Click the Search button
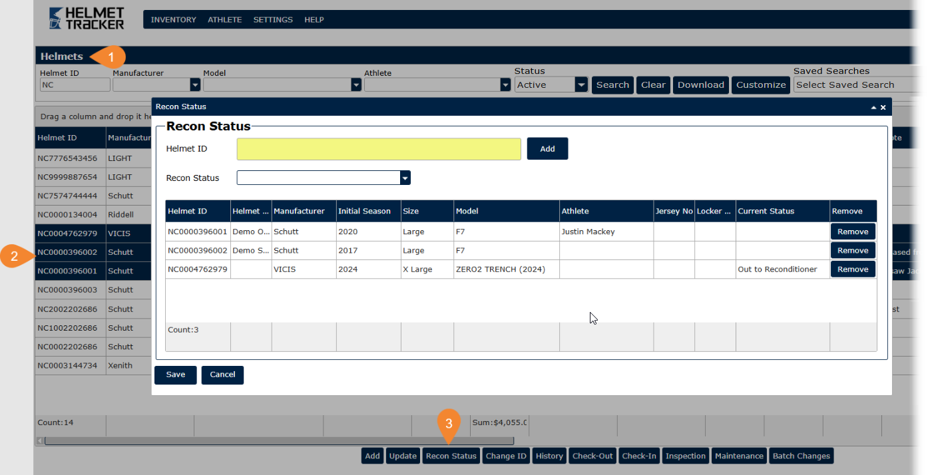This screenshot has height=475, width=932. point(612,85)
